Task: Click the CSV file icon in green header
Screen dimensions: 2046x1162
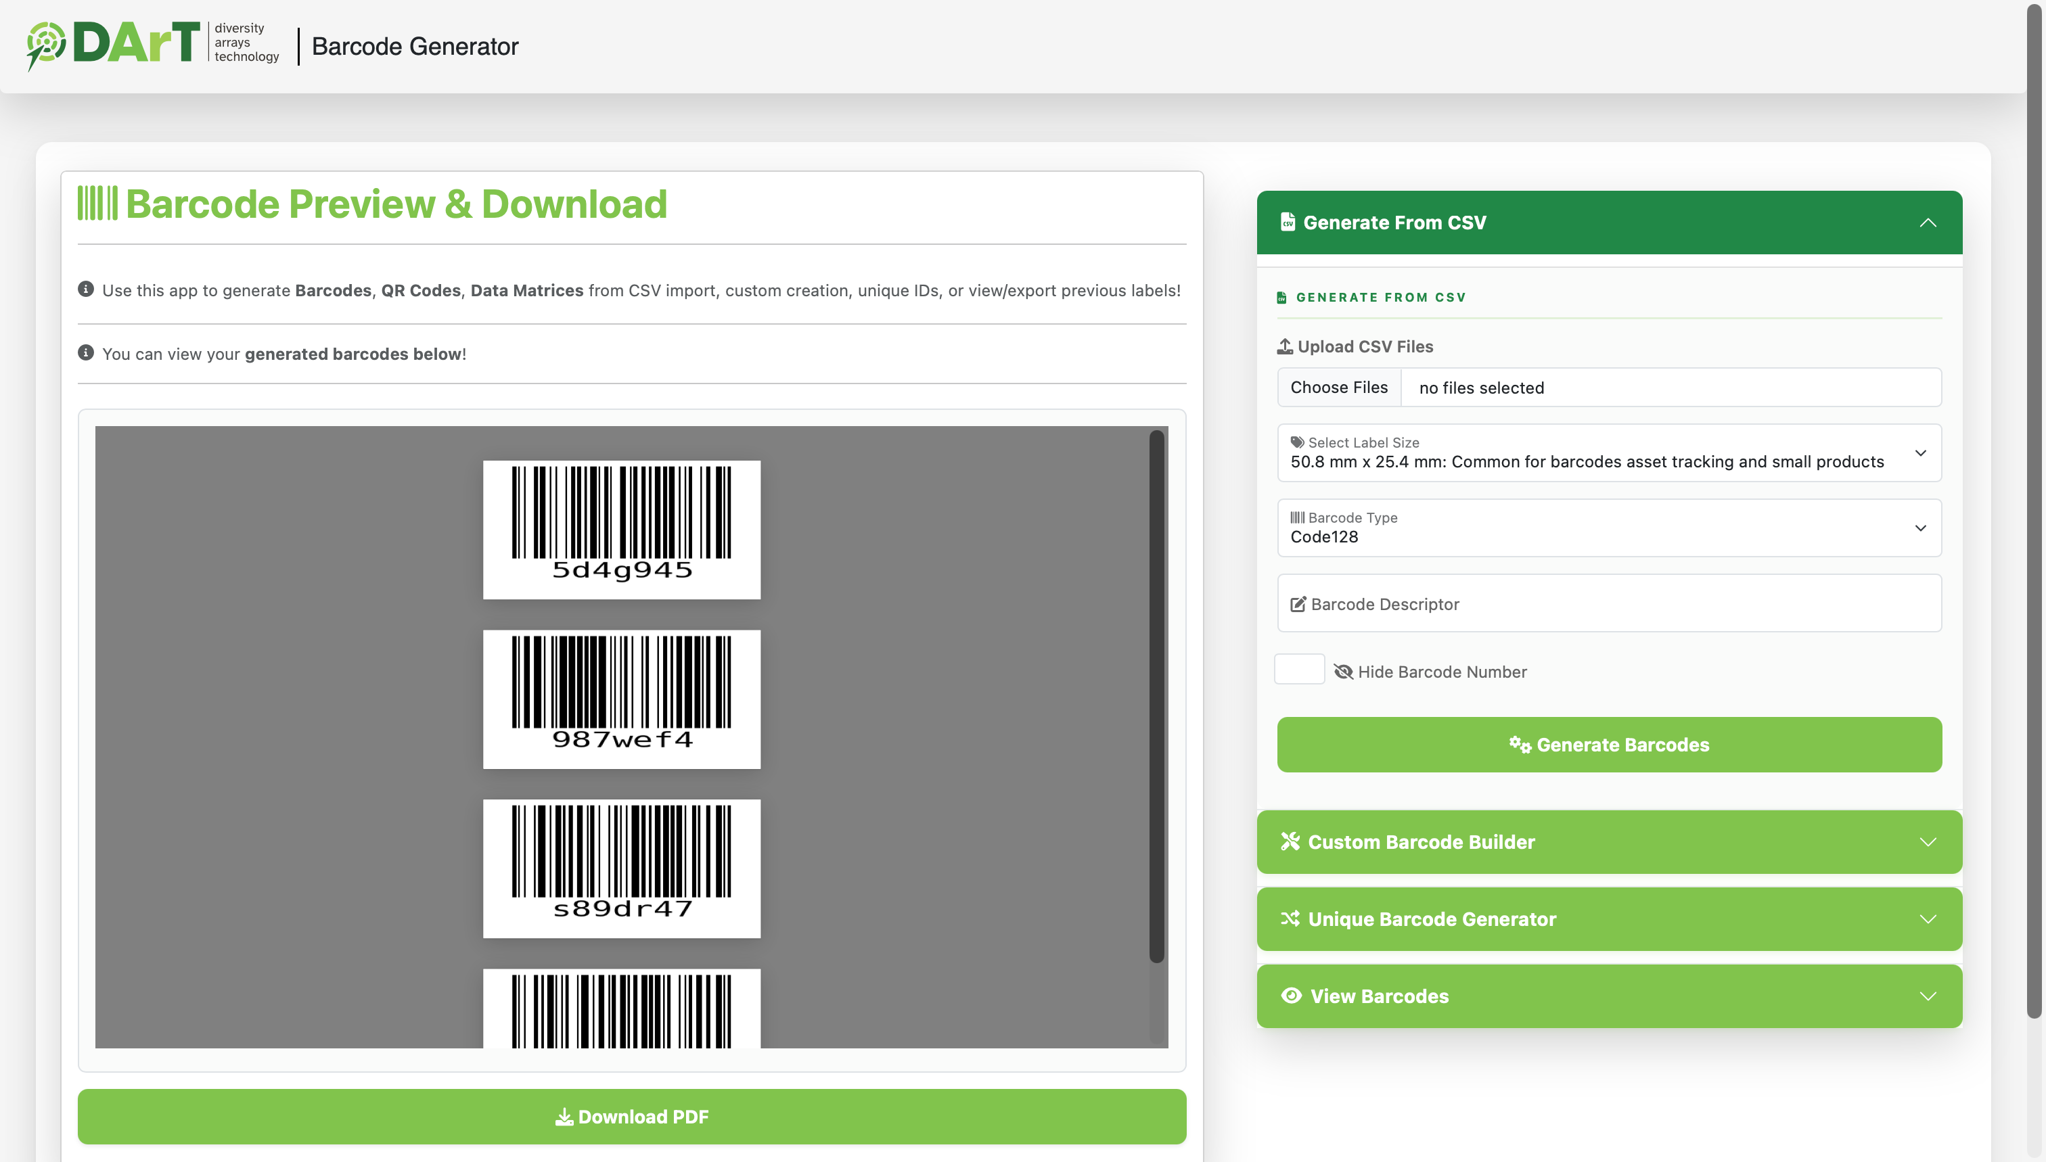Action: 1287,222
